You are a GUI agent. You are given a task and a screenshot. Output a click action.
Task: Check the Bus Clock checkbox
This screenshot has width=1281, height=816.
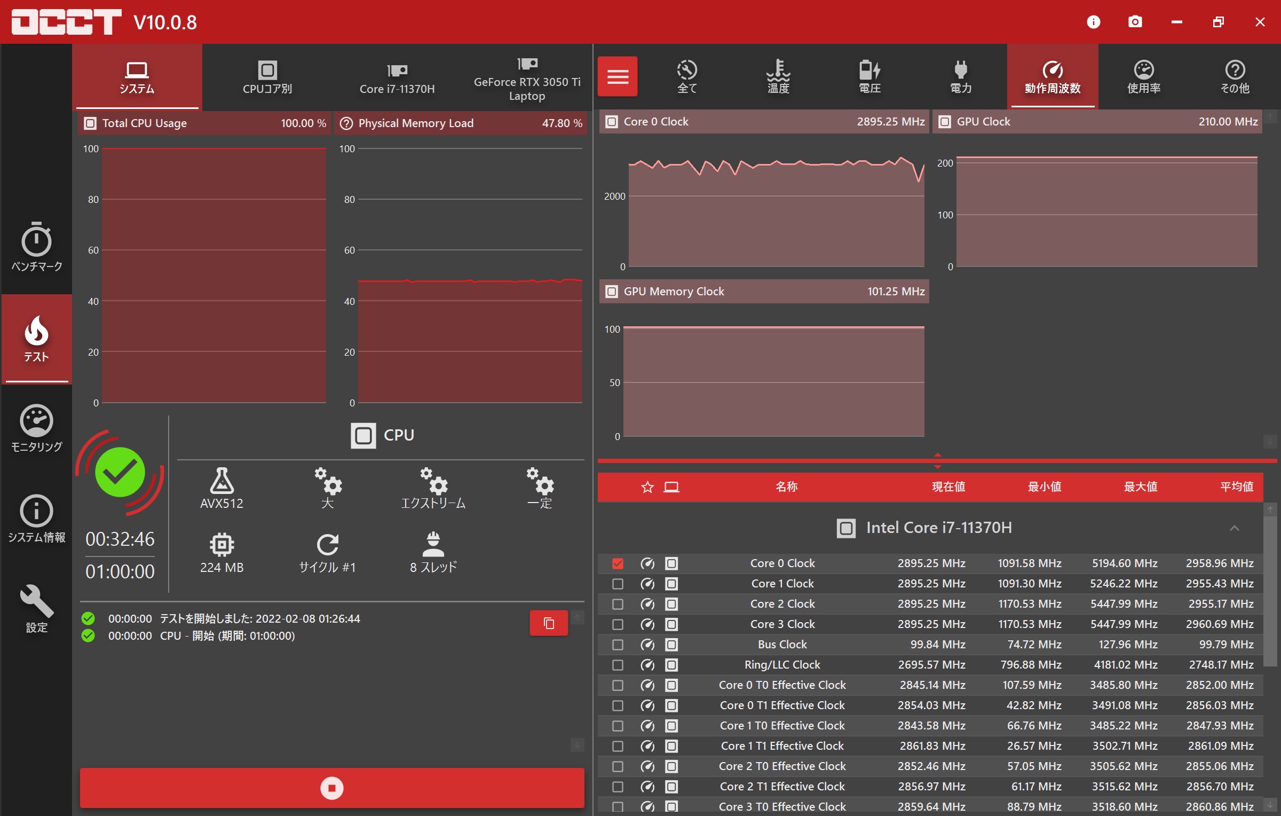pos(618,645)
